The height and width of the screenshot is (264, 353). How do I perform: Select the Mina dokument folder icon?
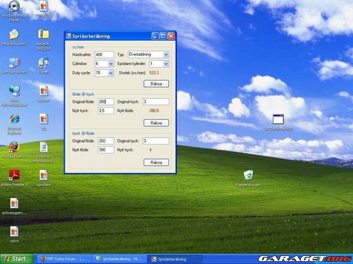tap(14, 35)
